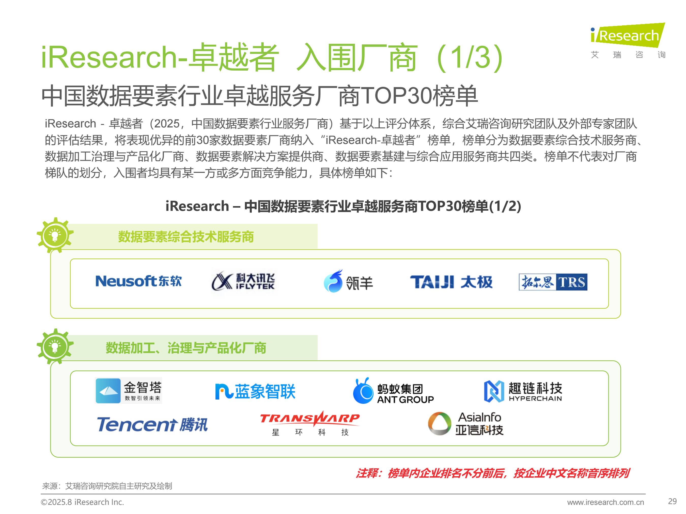The height and width of the screenshot is (514, 686).
Task: Click the paragraph line starting 梯队的划分
Action: [x=219, y=173]
